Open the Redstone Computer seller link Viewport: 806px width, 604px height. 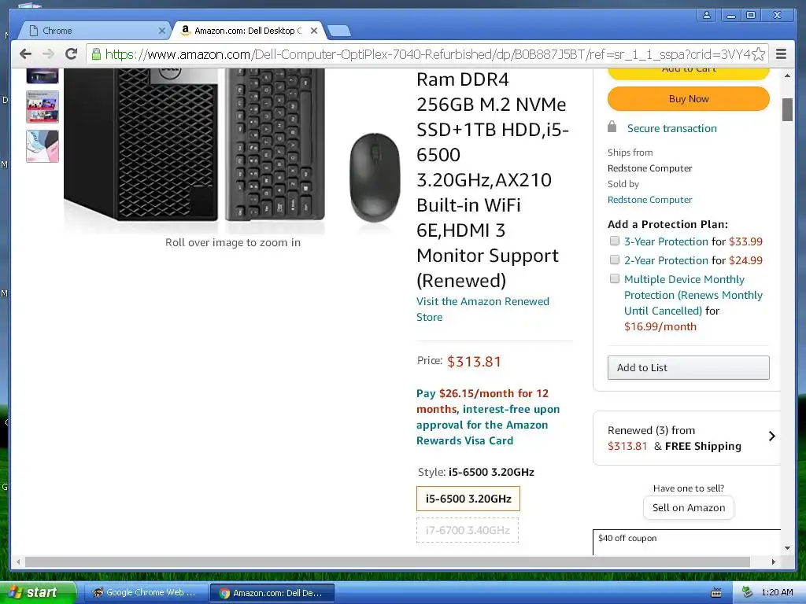tap(649, 199)
